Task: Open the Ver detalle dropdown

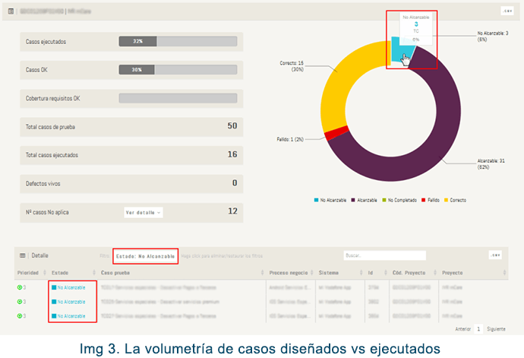Action: tap(144, 213)
